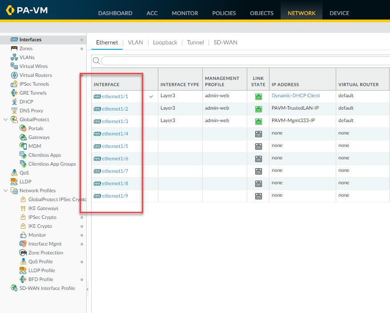Expand the ethernet1/1 row dropdown chevron
The width and height of the screenshot is (390, 313).
[151, 96]
